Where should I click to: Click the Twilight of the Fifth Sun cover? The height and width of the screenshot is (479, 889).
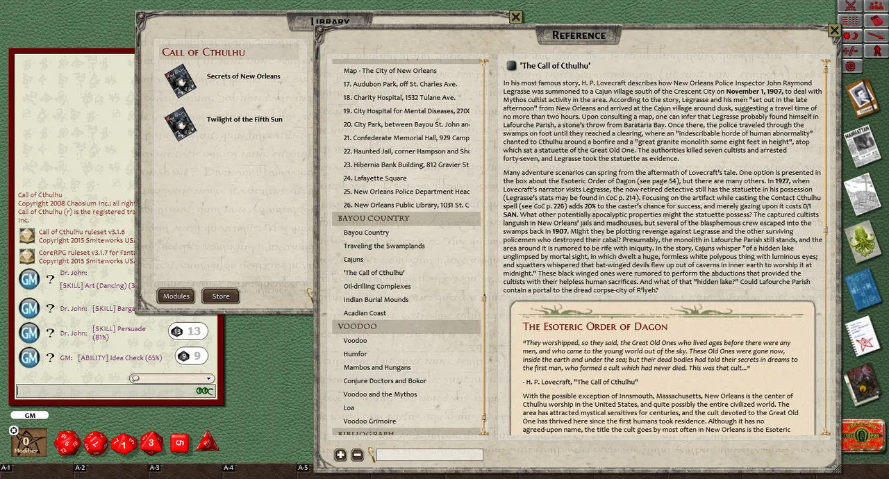[181, 124]
